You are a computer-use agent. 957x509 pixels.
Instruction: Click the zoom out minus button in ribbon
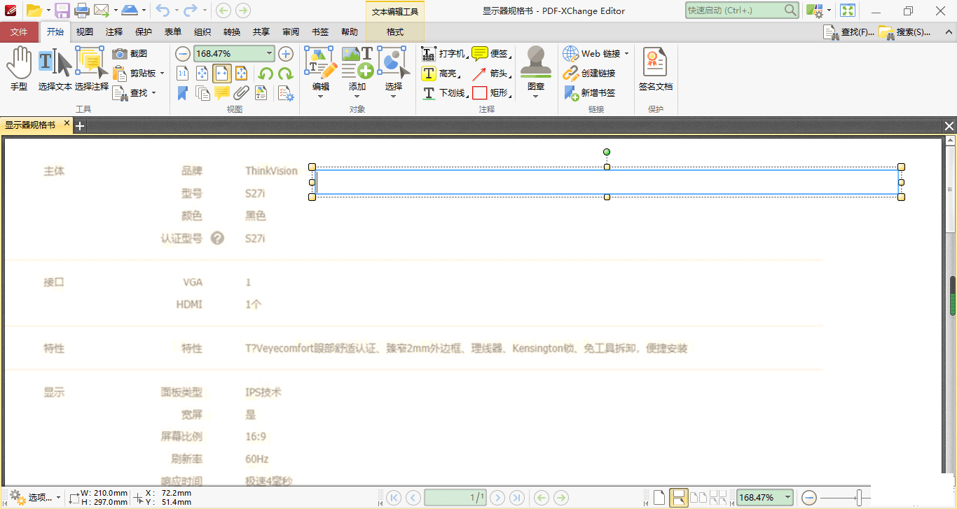click(182, 54)
